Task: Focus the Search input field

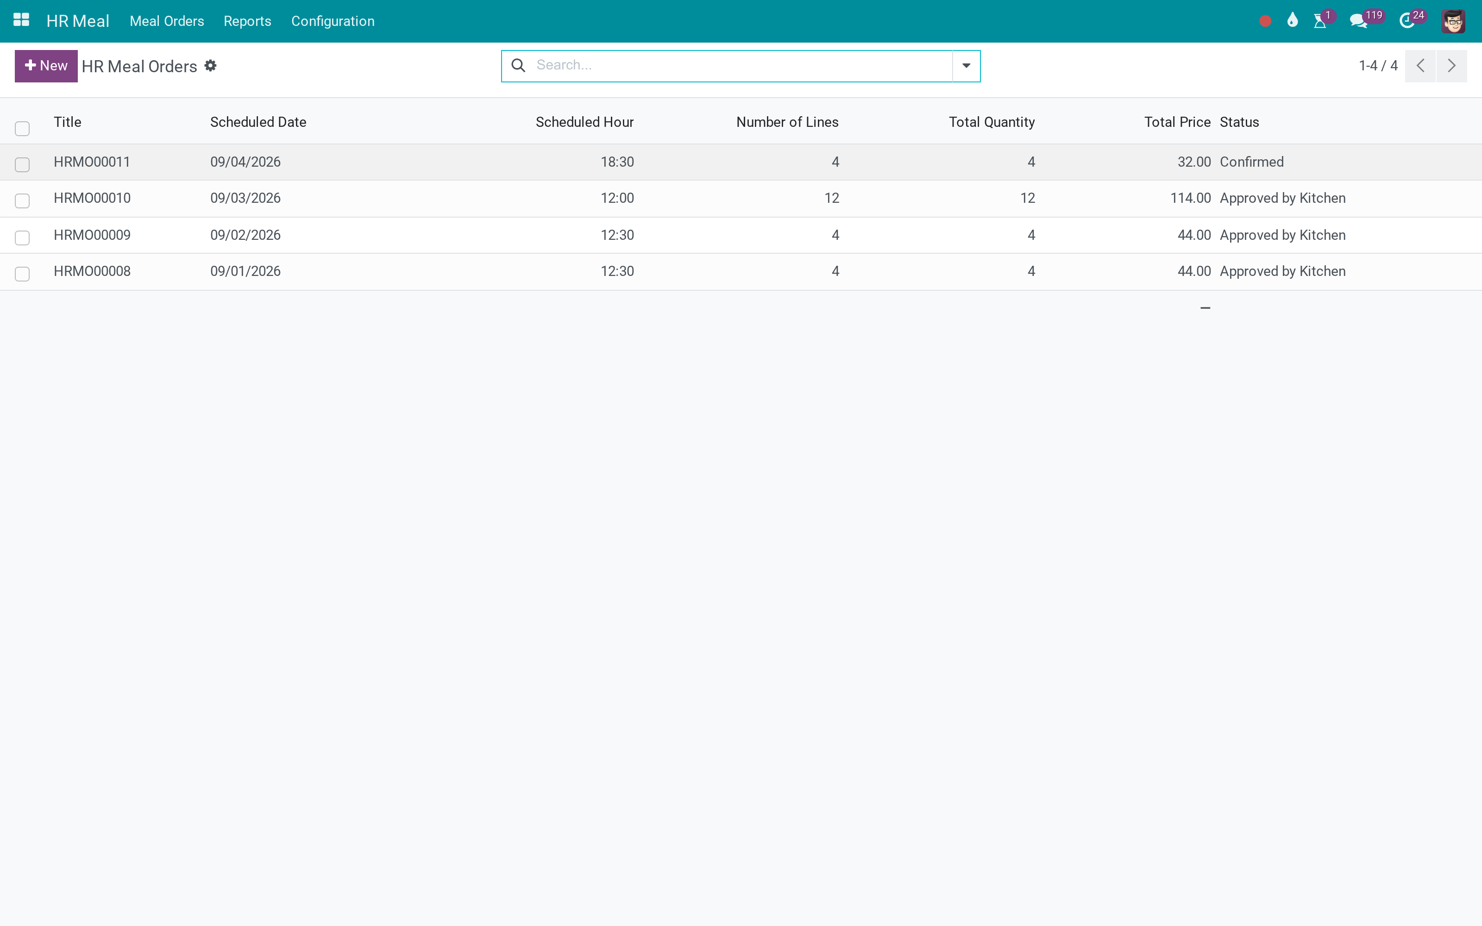Action: (x=741, y=66)
